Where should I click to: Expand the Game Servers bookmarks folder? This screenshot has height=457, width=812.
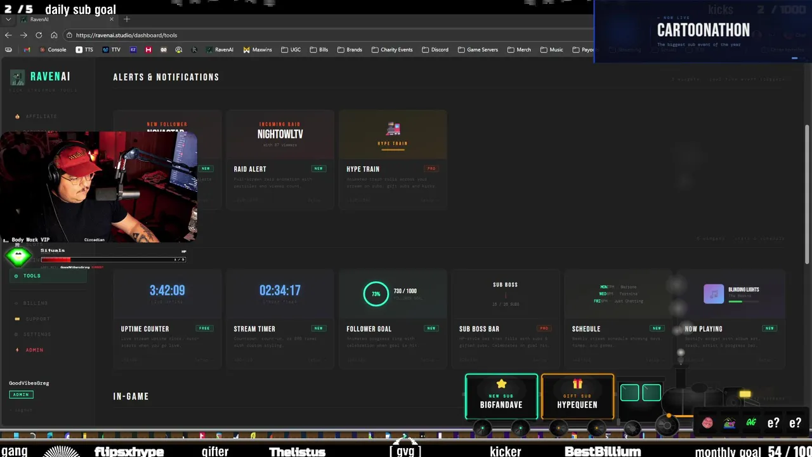[478, 50]
